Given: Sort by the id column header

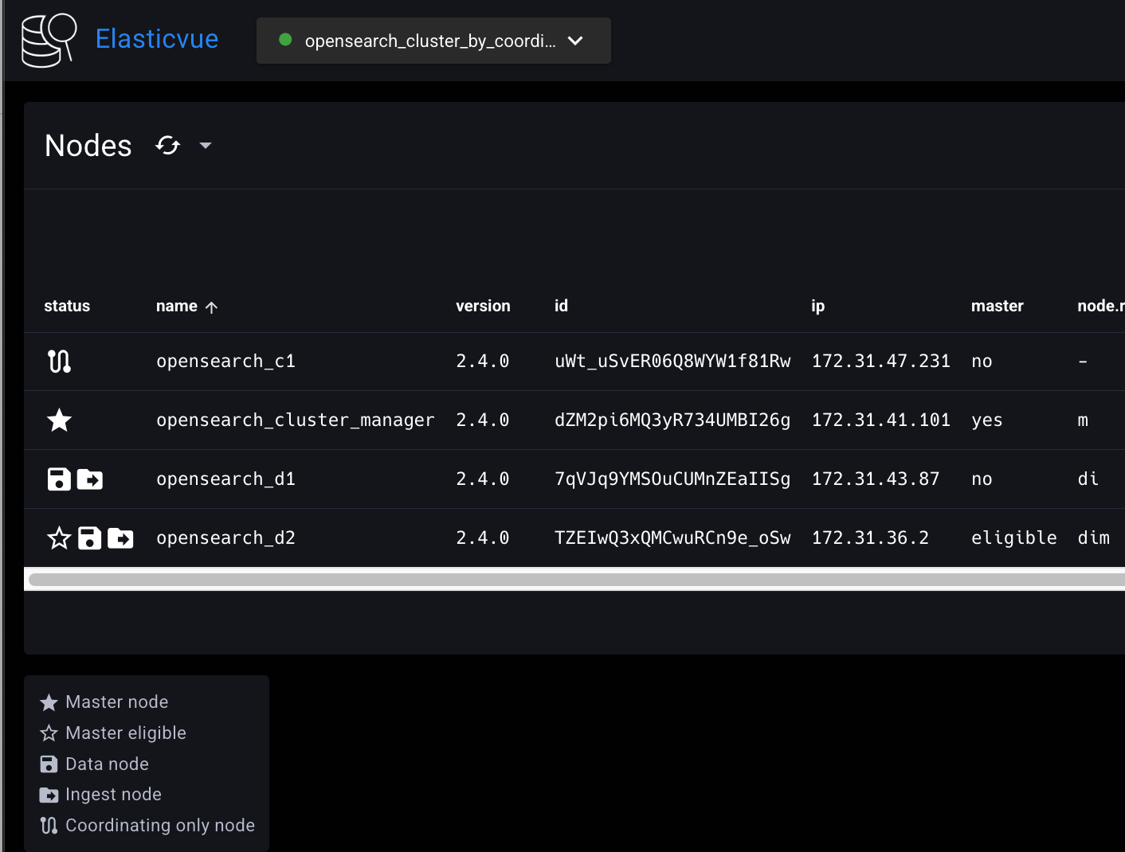Looking at the screenshot, I should [x=561, y=306].
